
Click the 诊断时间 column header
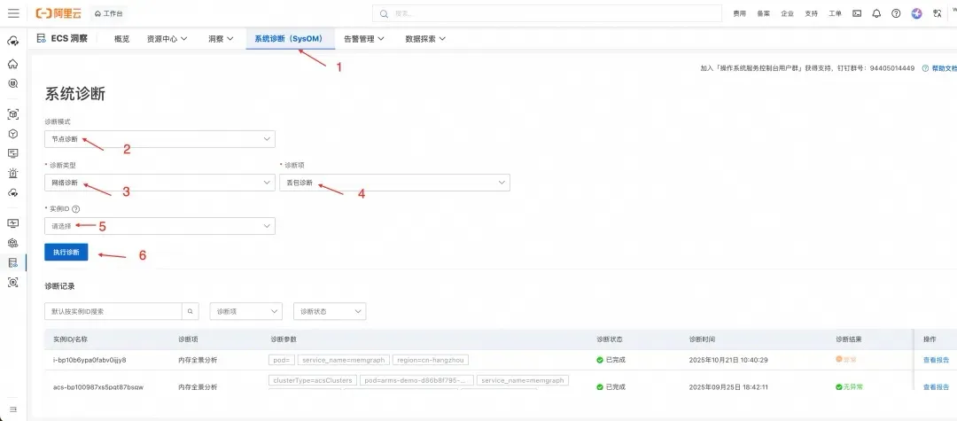(x=702, y=339)
